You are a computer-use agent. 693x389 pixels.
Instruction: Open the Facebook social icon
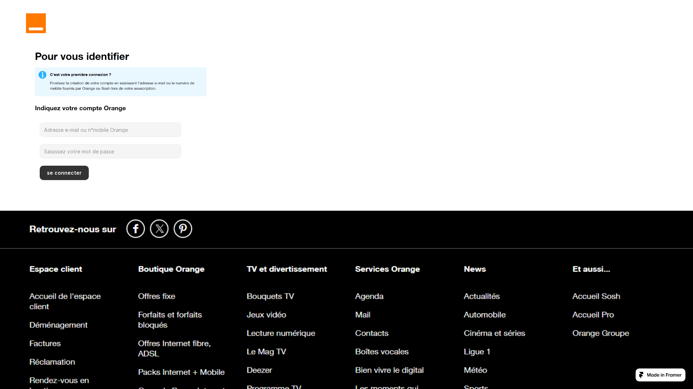coord(136,229)
